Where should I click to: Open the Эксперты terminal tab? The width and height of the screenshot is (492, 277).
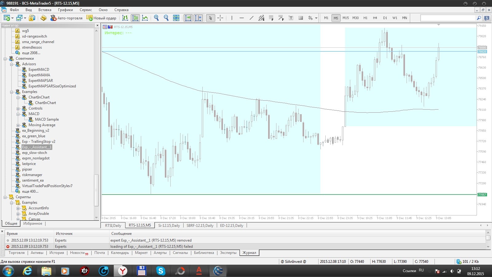[x=228, y=253]
